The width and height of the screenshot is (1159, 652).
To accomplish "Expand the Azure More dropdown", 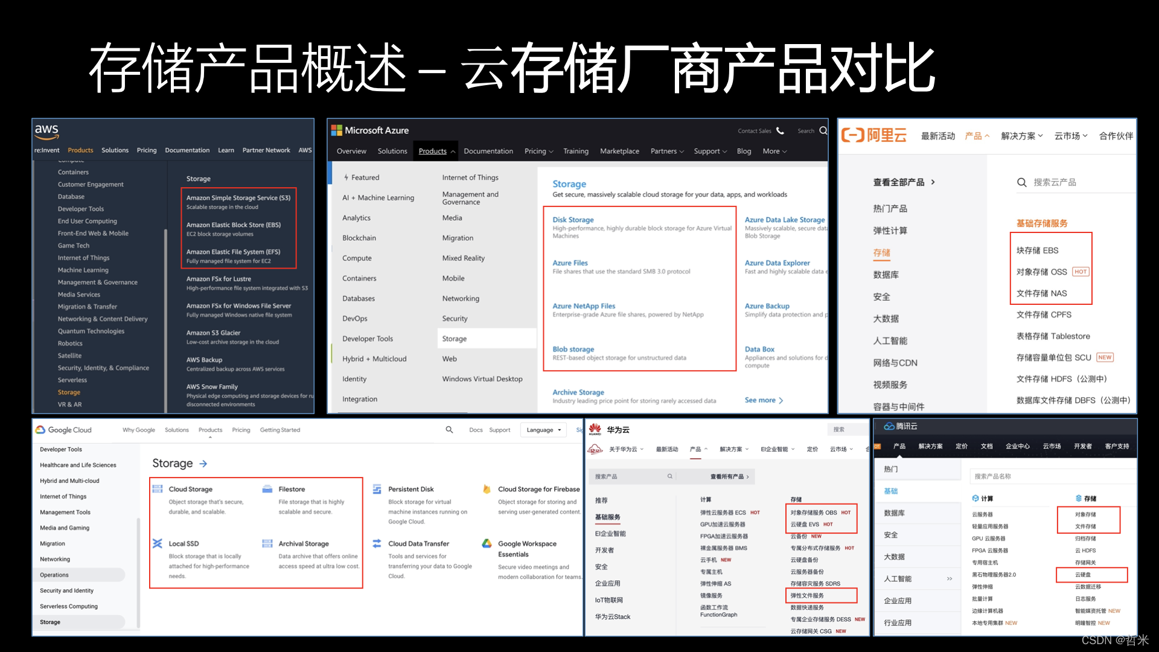I will (x=774, y=152).
